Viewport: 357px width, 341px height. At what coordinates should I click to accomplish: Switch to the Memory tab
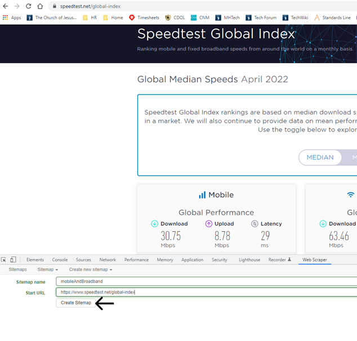165,260
